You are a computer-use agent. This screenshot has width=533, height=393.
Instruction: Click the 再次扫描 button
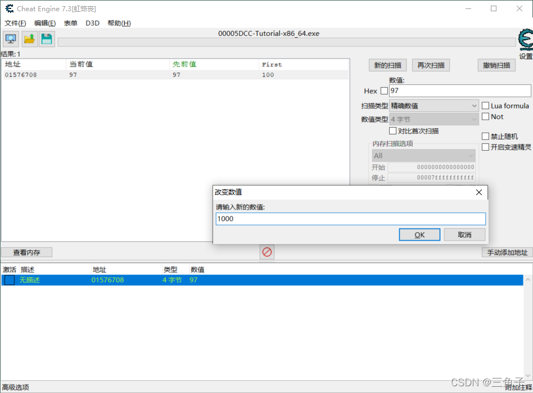coord(431,65)
